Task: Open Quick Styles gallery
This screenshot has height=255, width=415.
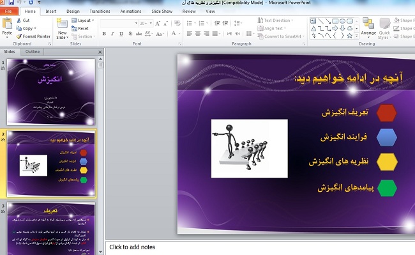Action: 384,29
